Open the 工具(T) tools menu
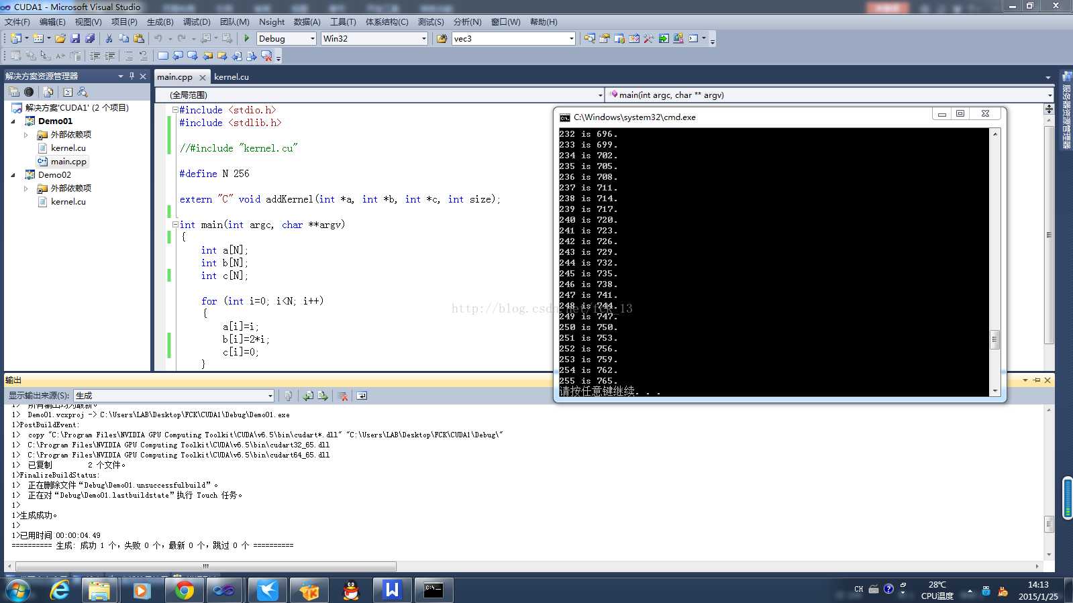Image resolution: width=1073 pixels, height=603 pixels. (x=343, y=22)
